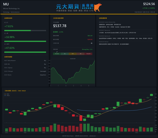Click the green +2.5% upside label
Screen dimensions: 158x138
click(58, 32)
